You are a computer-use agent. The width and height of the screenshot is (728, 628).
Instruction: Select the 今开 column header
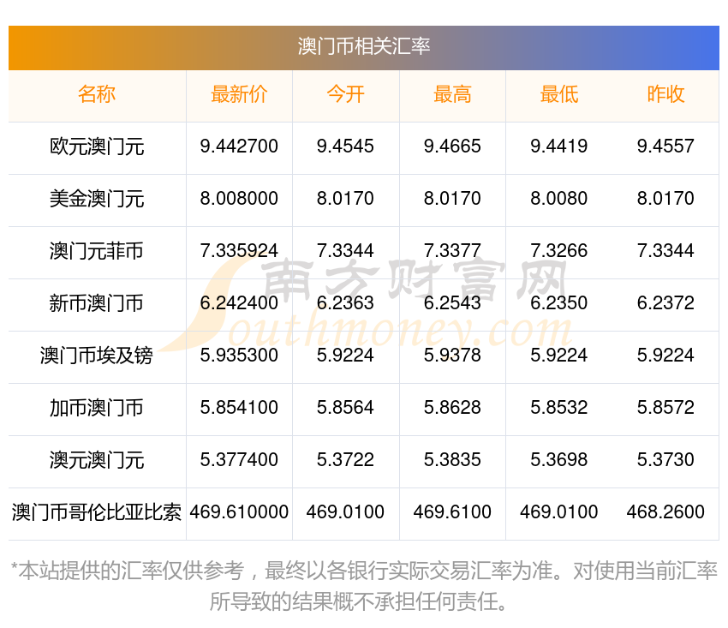[345, 94]
